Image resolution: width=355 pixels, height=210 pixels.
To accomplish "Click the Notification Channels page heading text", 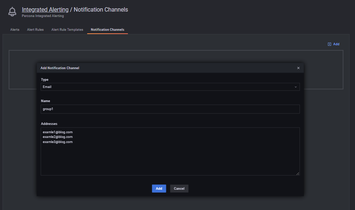I will point(101,9).
